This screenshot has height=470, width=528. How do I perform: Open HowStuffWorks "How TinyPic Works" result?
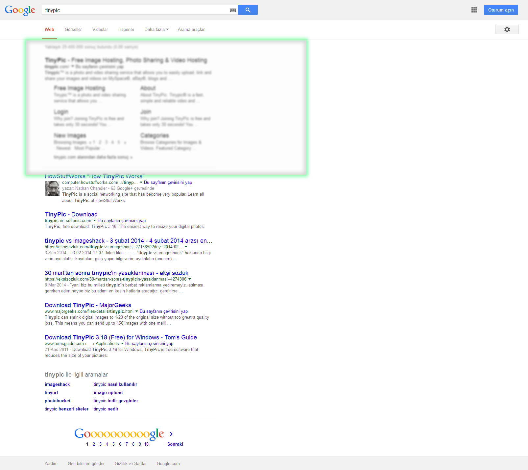click(x=95, y=176)
